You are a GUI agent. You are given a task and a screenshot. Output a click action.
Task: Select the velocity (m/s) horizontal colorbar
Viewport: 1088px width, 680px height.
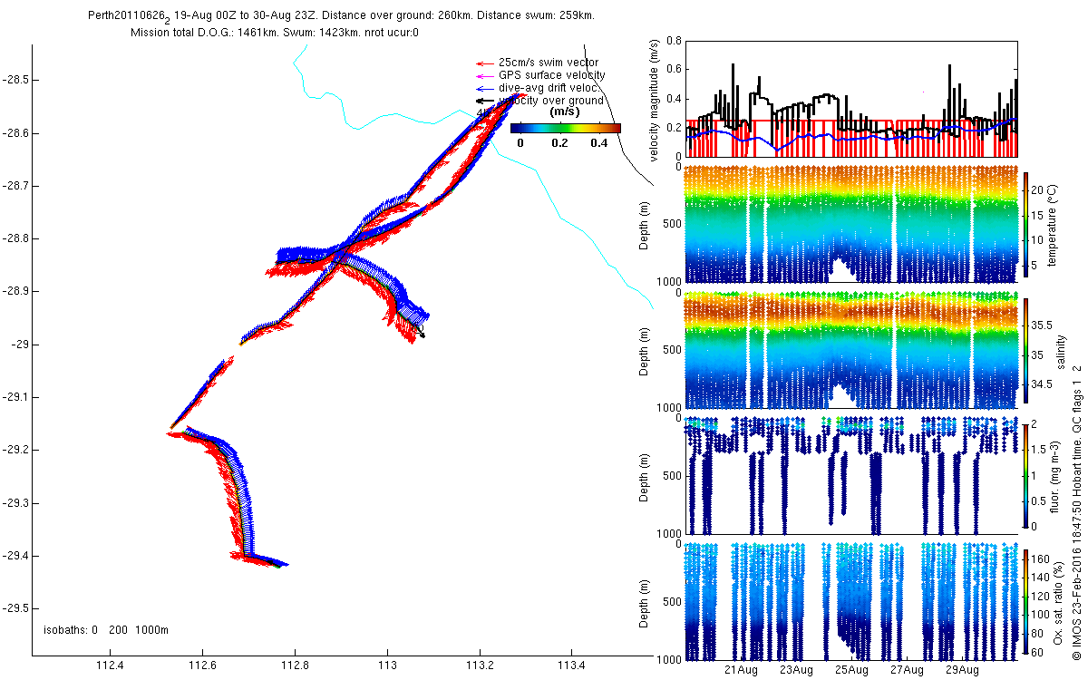tap(566, 129)
